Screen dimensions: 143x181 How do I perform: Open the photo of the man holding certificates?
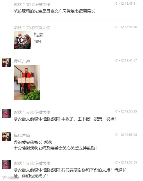pos(27,82)
